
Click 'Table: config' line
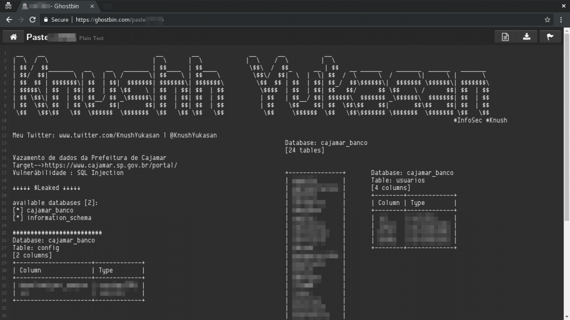pyautogui.click(x=36, y=248)
